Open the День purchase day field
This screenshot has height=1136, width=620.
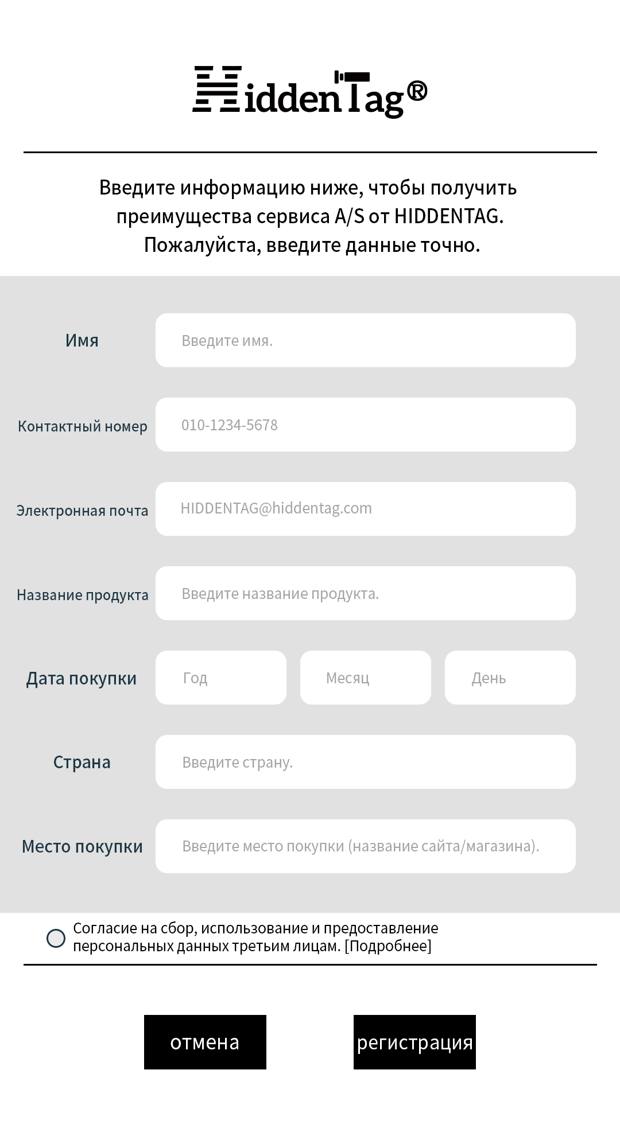click(510, 678)
